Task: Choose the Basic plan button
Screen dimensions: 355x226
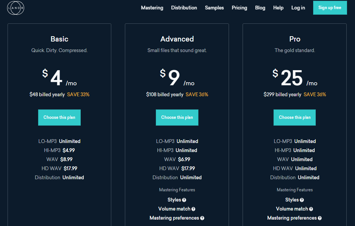Action: click(x=59, y=117)
